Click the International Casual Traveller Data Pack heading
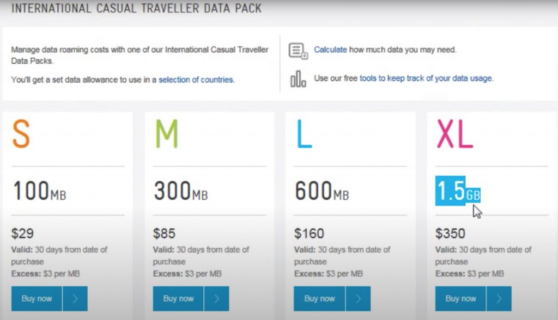This screenshot has height=320, width=558. 136,9
